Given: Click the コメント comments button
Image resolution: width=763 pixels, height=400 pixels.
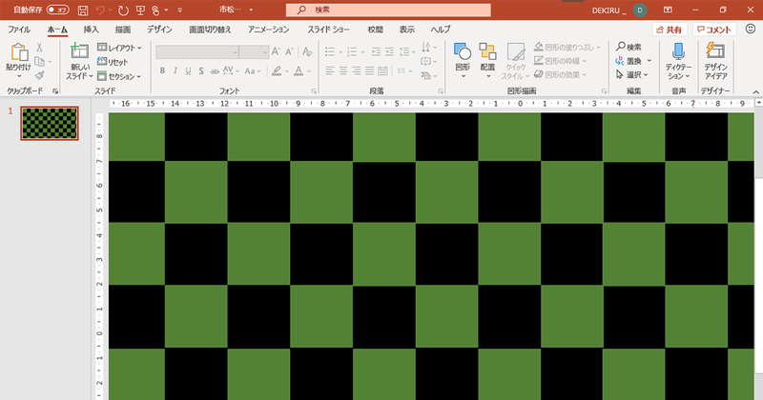Looking at the screenshot, I should point(715,30).
